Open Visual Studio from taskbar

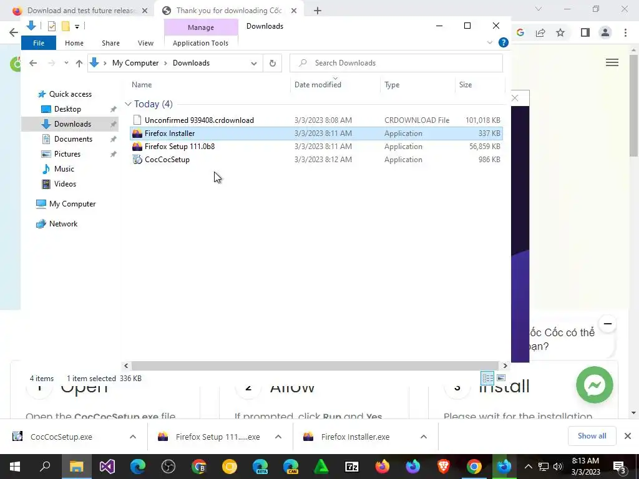click(107, 467)
